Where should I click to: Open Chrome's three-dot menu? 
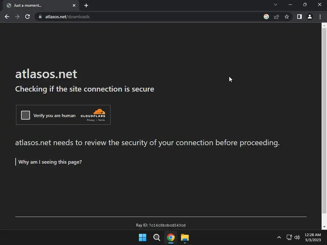[x=320, y=17]
